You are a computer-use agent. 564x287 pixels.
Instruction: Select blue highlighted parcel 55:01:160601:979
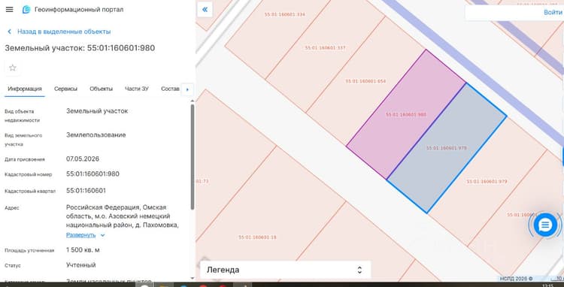tap(446, 148)
